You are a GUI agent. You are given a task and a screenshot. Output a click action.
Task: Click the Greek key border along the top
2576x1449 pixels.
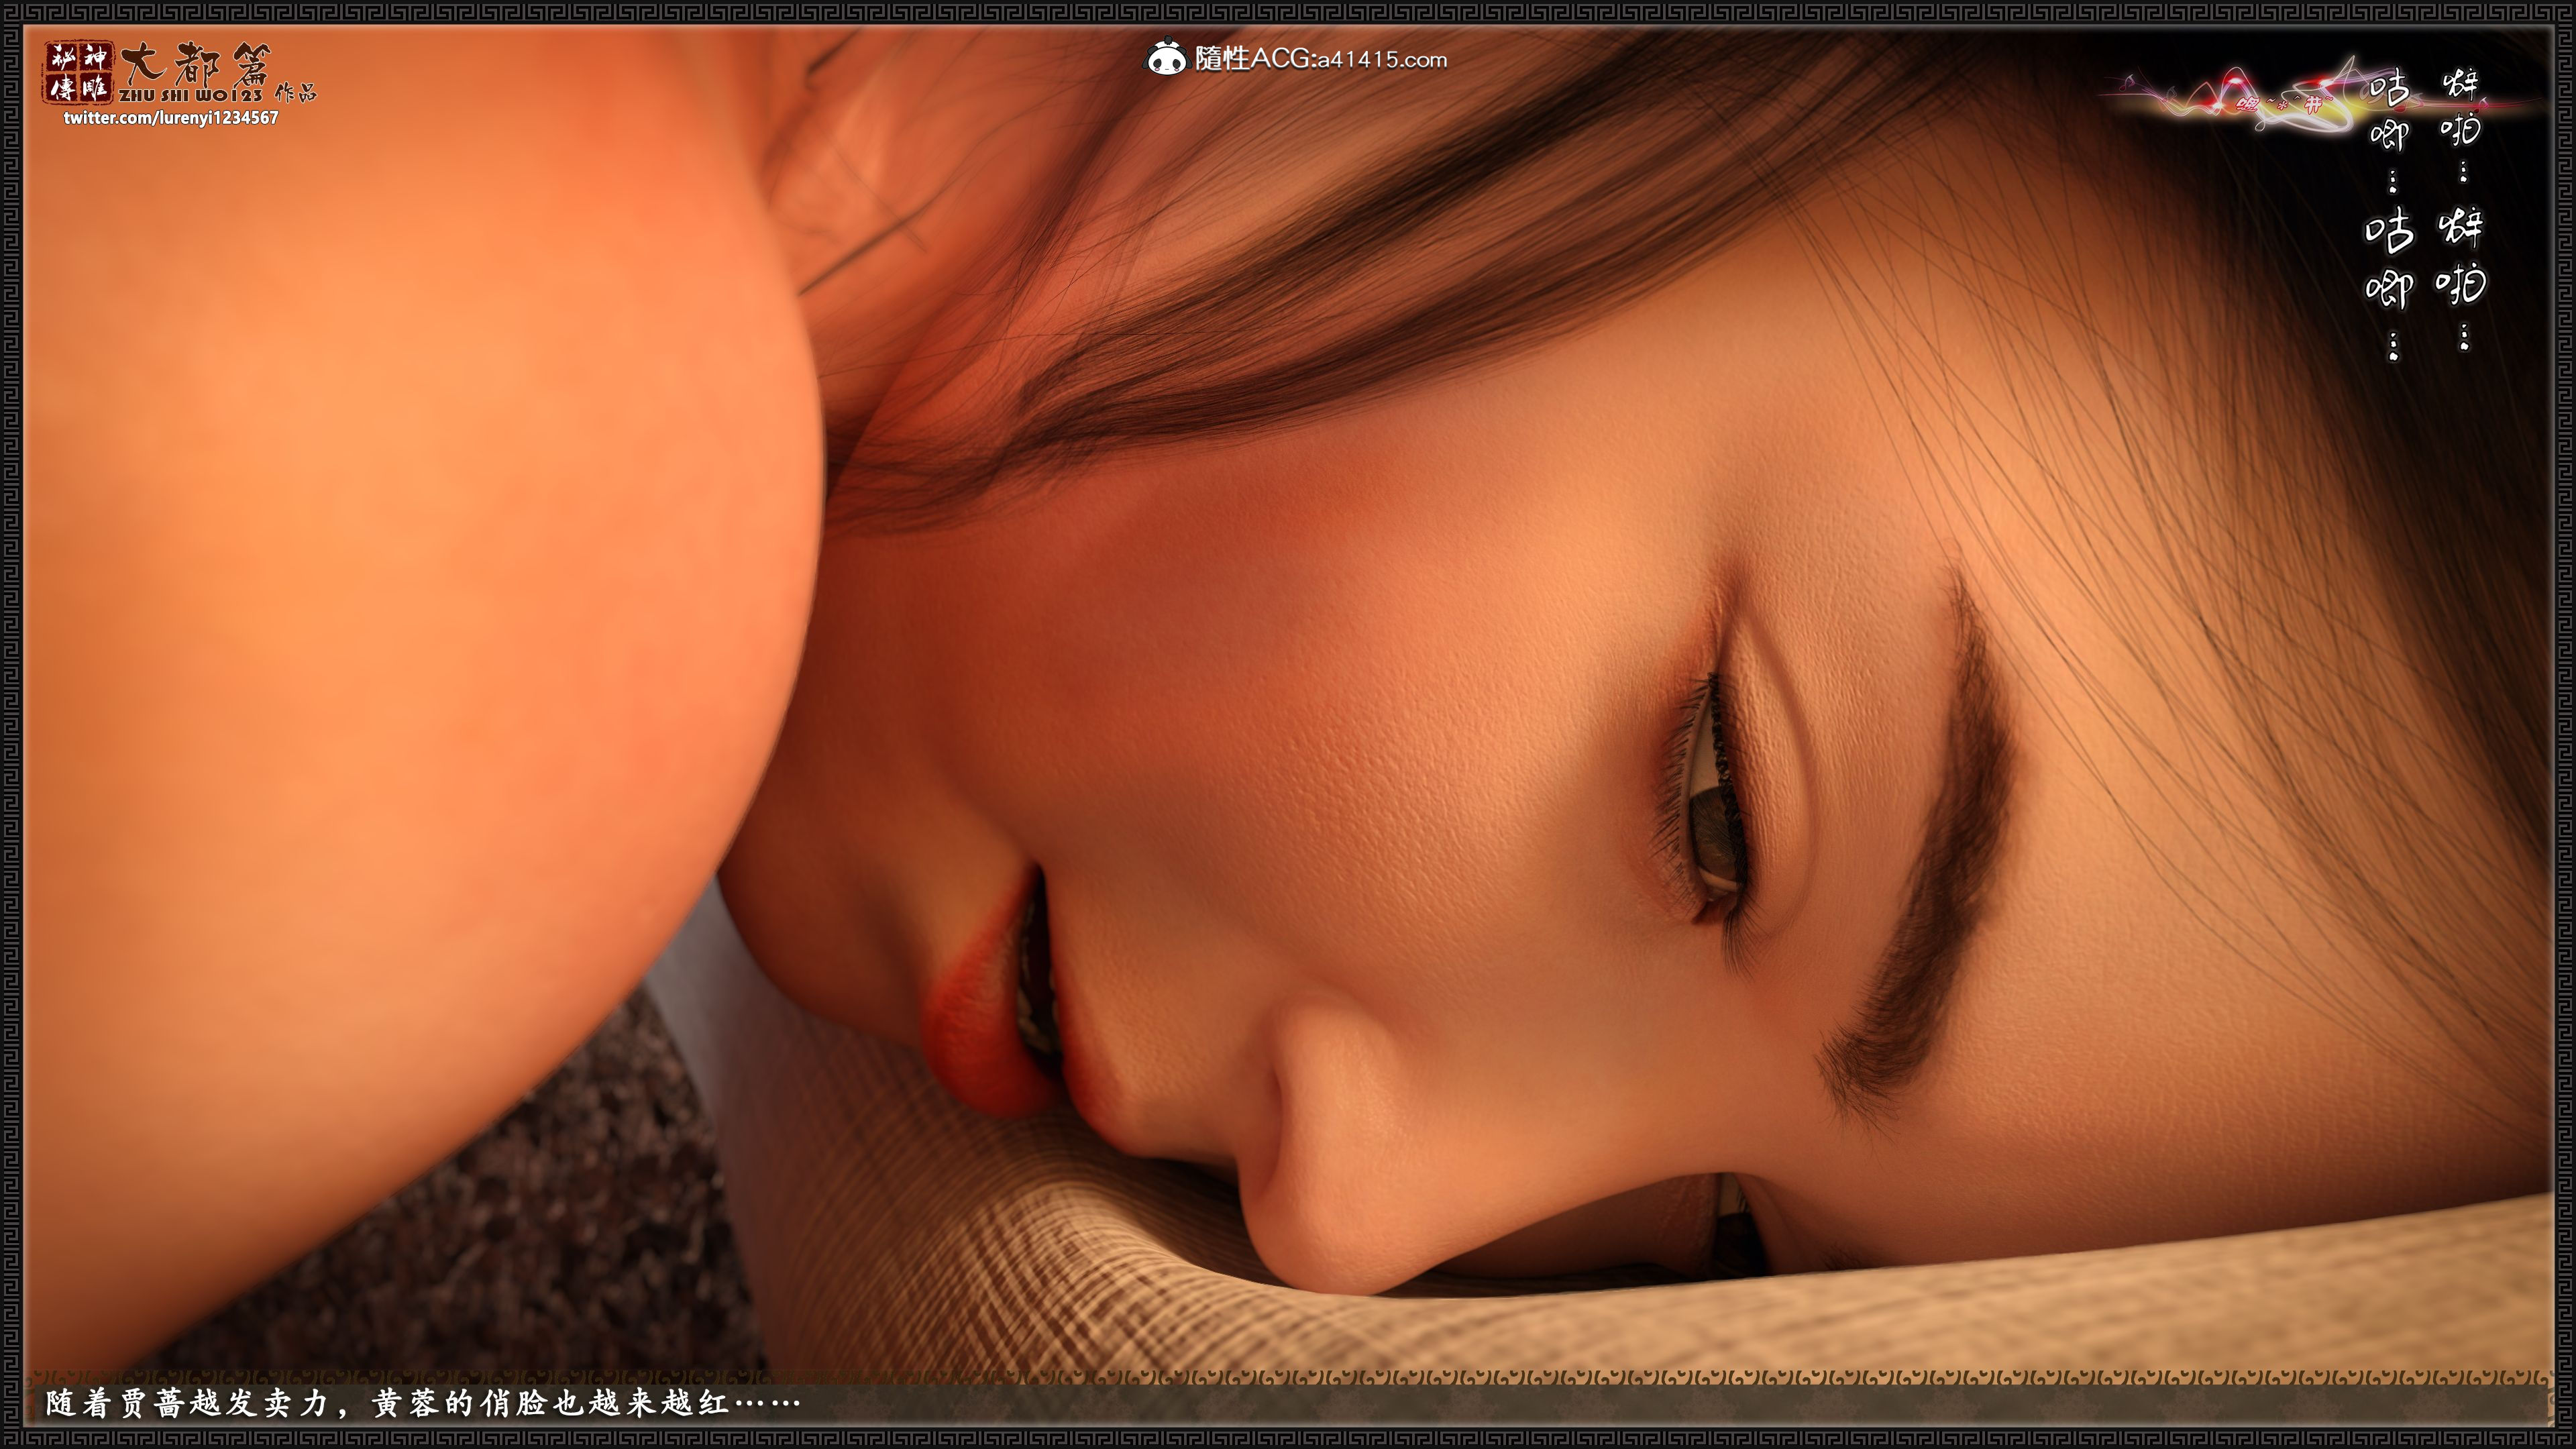1288,12
